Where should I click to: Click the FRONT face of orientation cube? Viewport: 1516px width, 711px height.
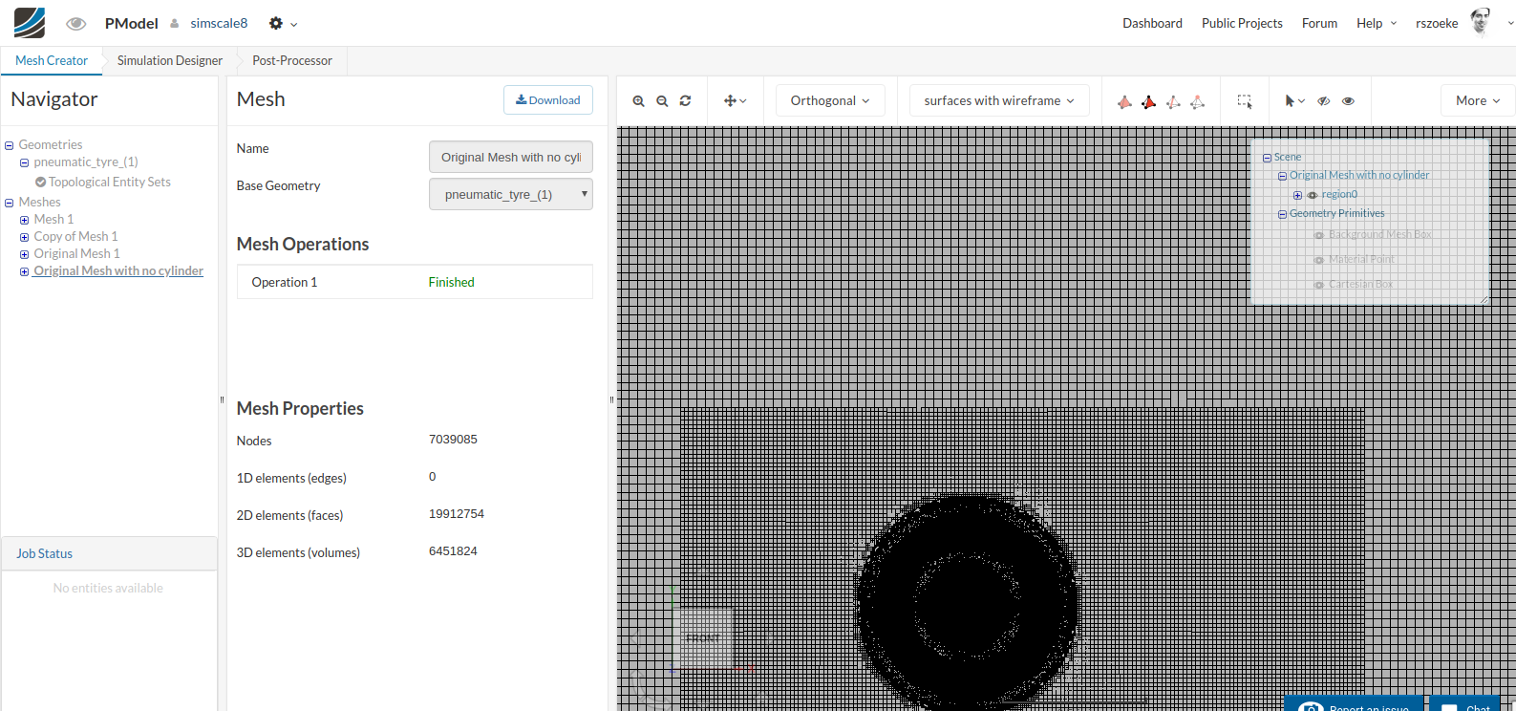pyautogui.click(x=703, y=638)
